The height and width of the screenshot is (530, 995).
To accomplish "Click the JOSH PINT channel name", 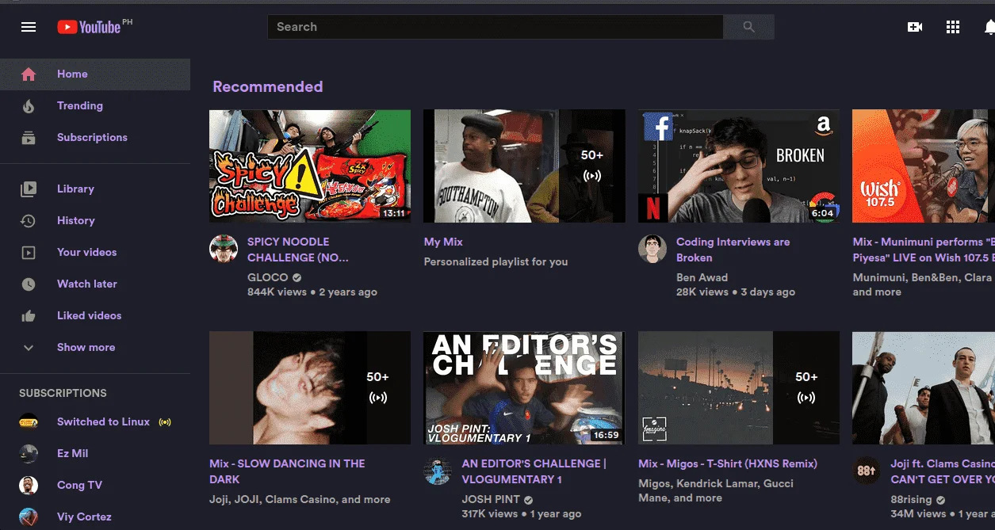I will pyautogui.click(x=491, y=499).
